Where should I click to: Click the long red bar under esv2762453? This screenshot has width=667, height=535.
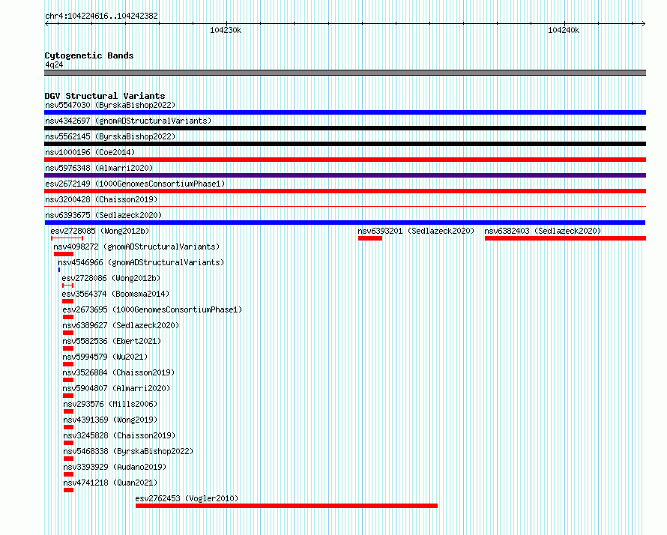287,506
